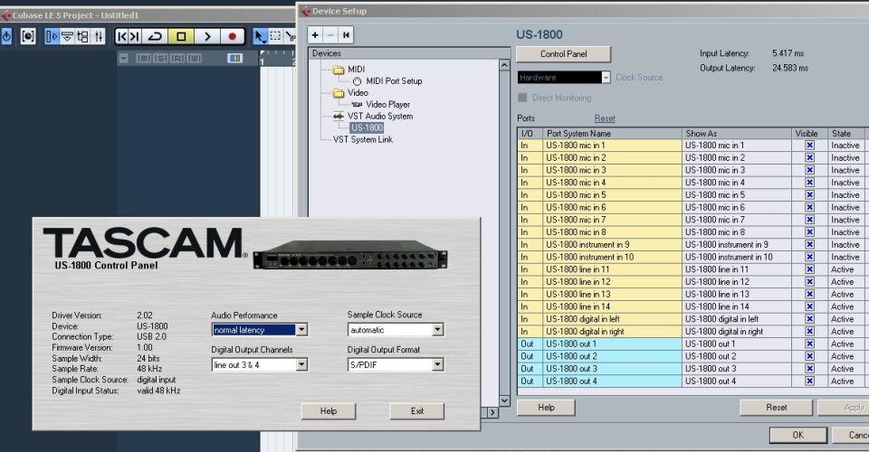Click the 'Show As' column header
Viewport: 869px width, 452px height.
[737, 133]
